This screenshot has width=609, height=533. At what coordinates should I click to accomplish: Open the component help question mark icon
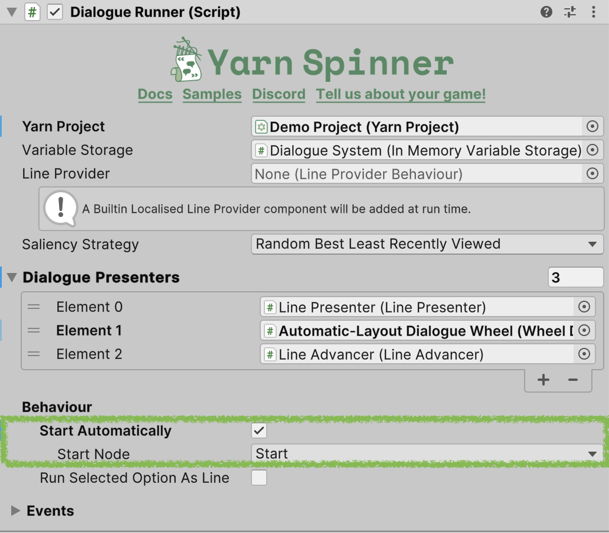coord(546,12)
